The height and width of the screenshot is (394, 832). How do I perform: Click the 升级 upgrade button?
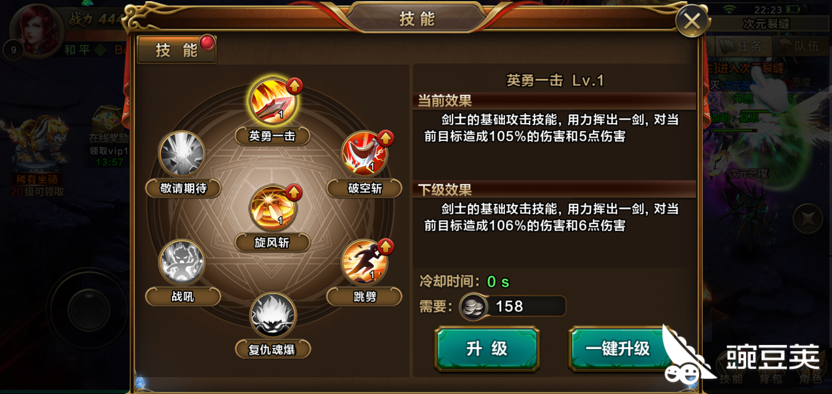[487, 349]
